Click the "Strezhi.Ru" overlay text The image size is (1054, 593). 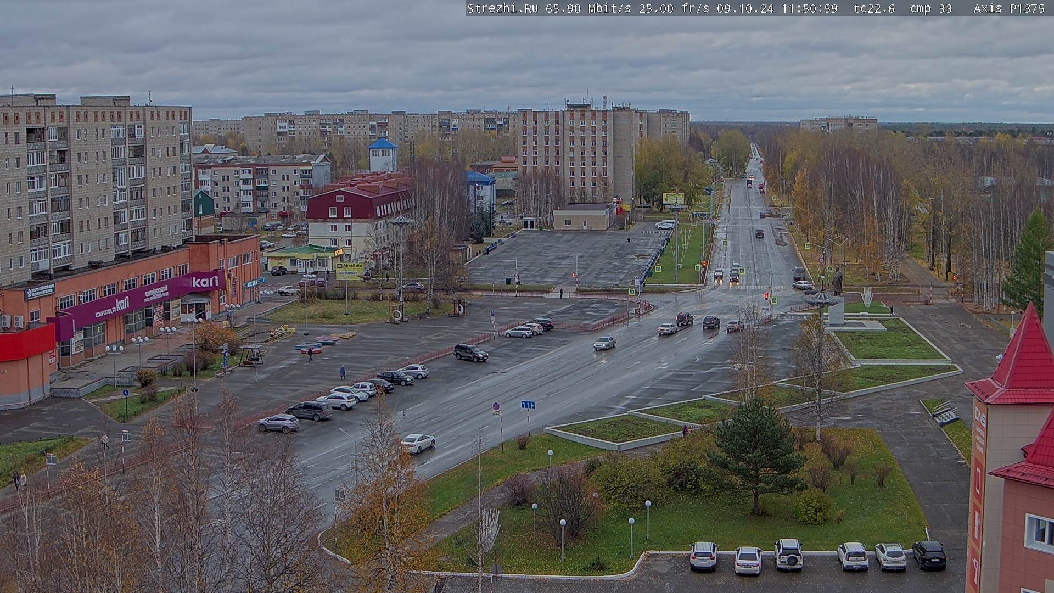[502, 8]
